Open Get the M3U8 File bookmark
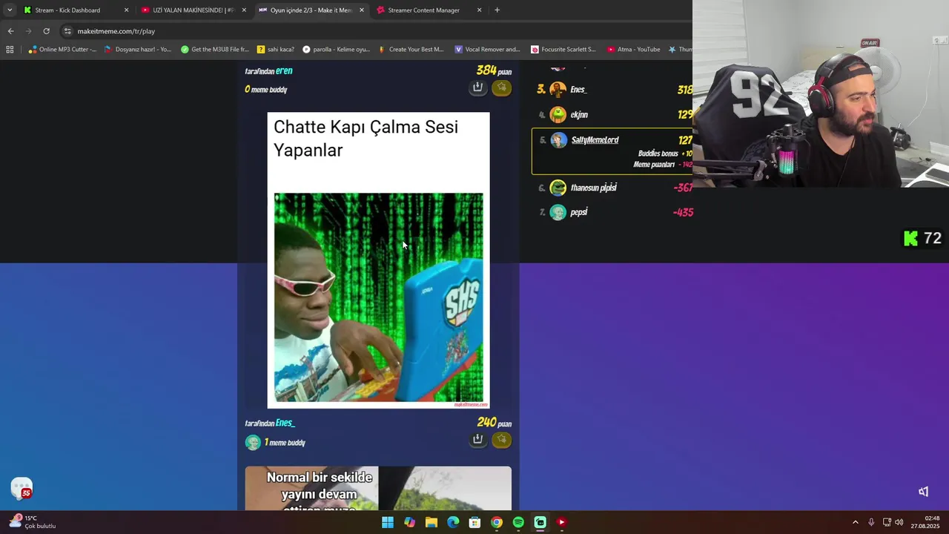The width and height of the screenshot is (949, 534). 215,50
